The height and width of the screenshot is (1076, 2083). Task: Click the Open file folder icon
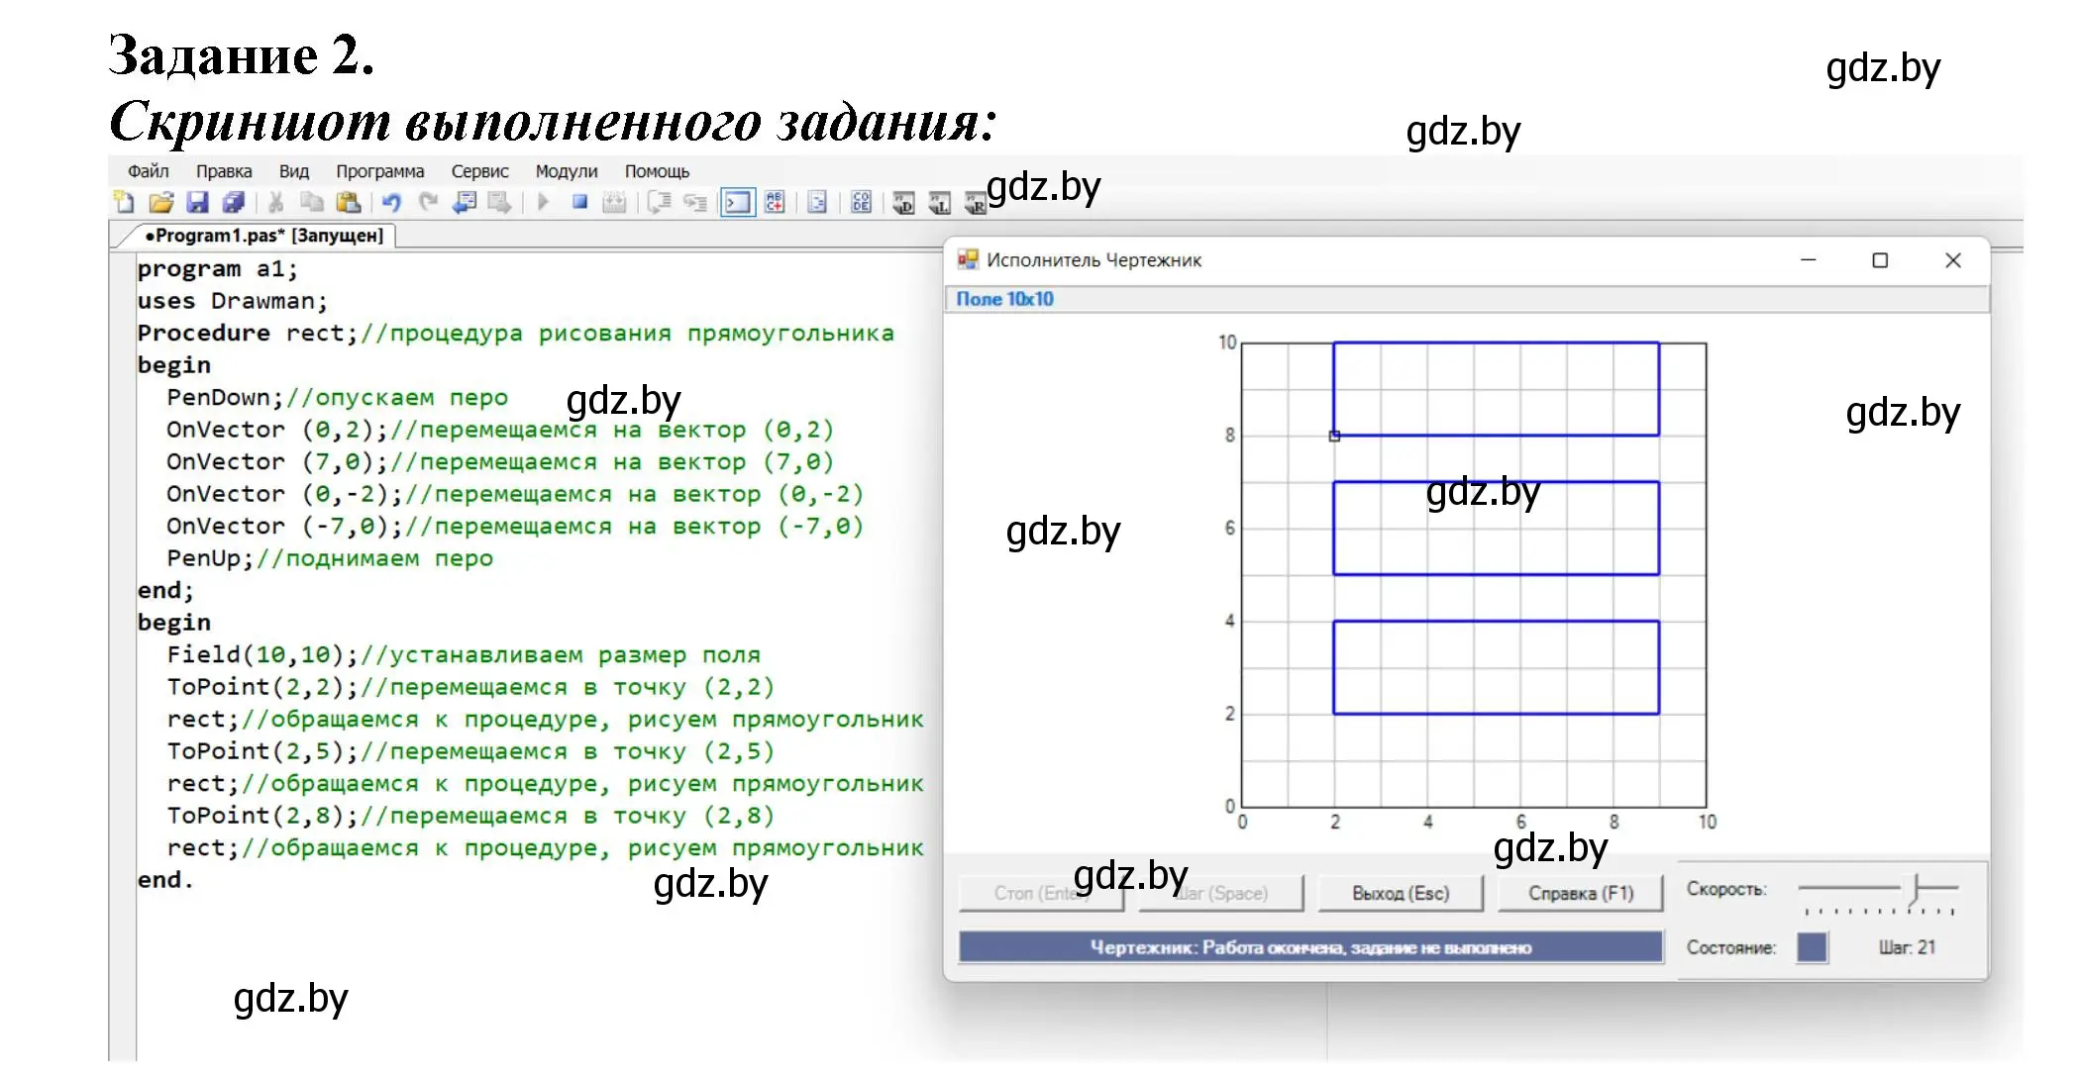tap(160, 203)
